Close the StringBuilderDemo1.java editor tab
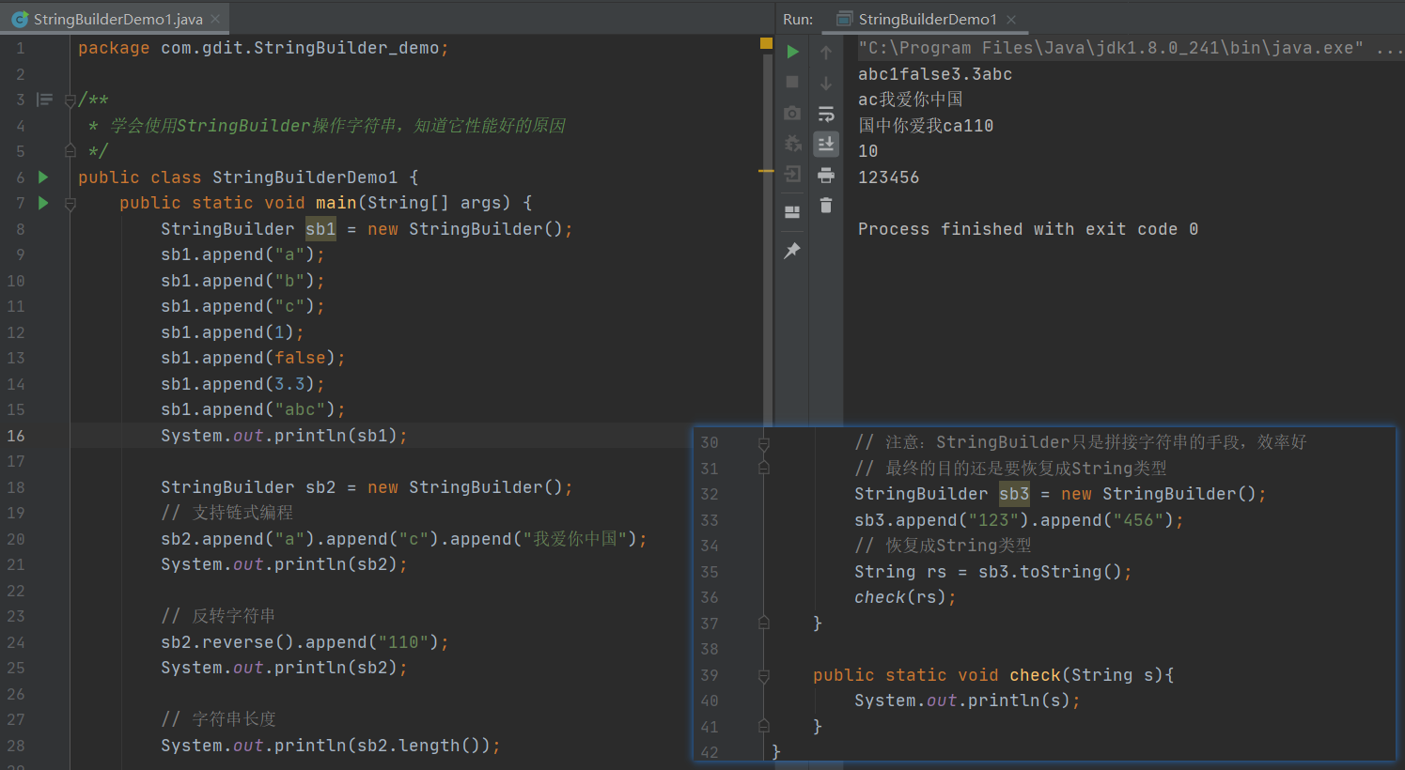Viewport: 1405px width, 770px height. (215, 19)
